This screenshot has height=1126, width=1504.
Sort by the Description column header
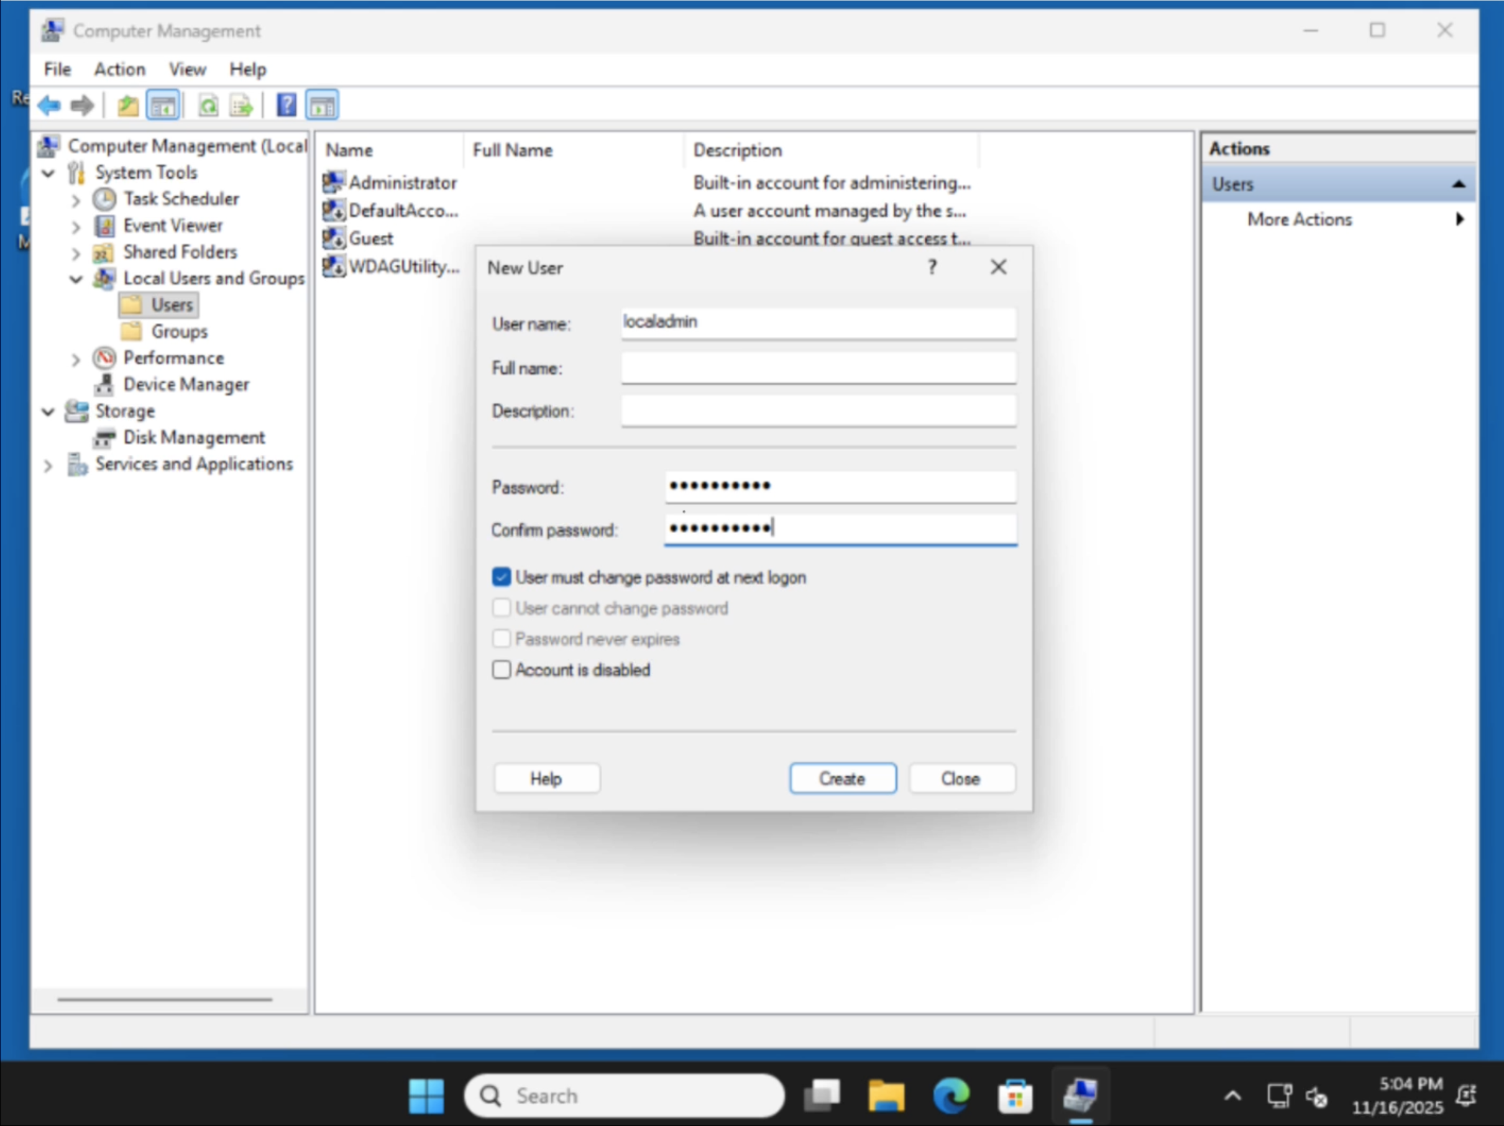[x=832, y=150]
